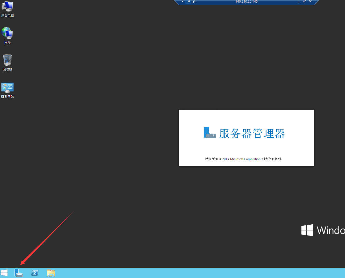
Task: Open File Explorer from the taskbar
Action: point(51,273)
